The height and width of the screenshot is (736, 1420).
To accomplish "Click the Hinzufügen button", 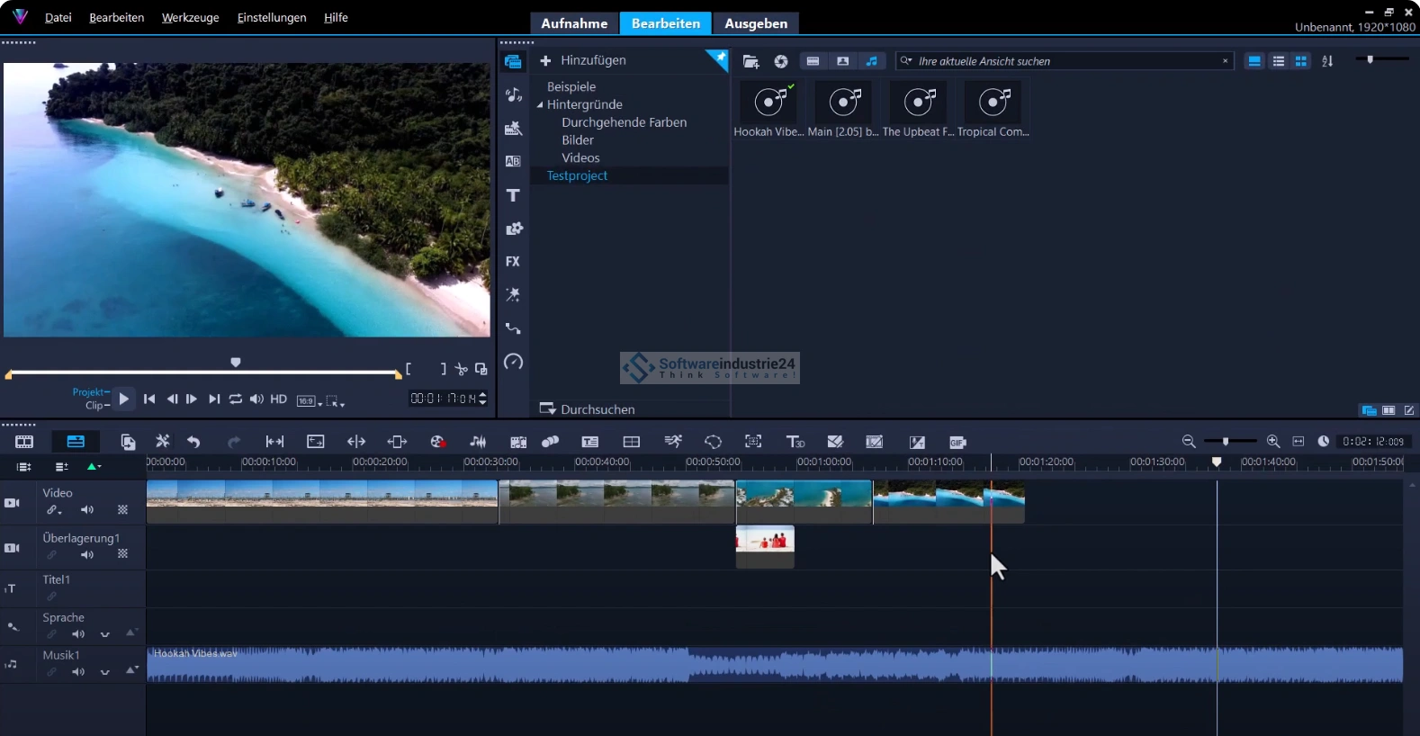I will pos(582,60).
